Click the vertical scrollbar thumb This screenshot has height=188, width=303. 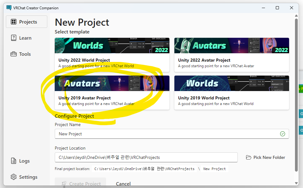click(x=297, y=95)
